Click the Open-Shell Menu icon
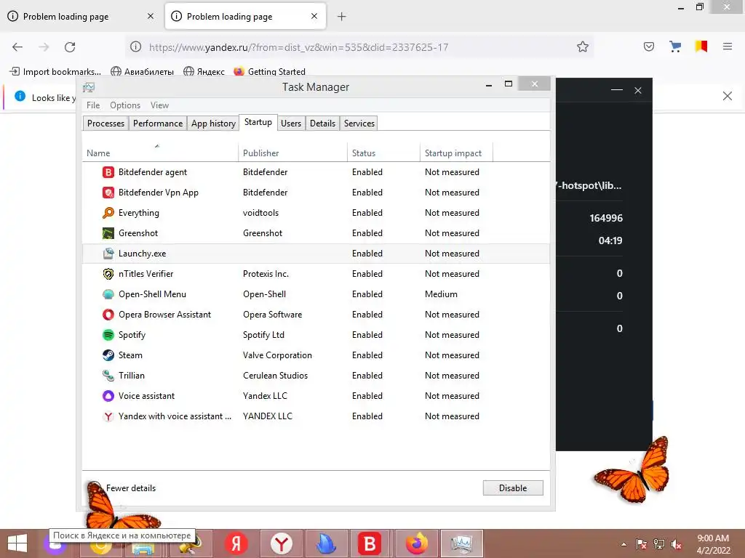The width and height of the screenshot is (745, 558). tap(108, 294)
